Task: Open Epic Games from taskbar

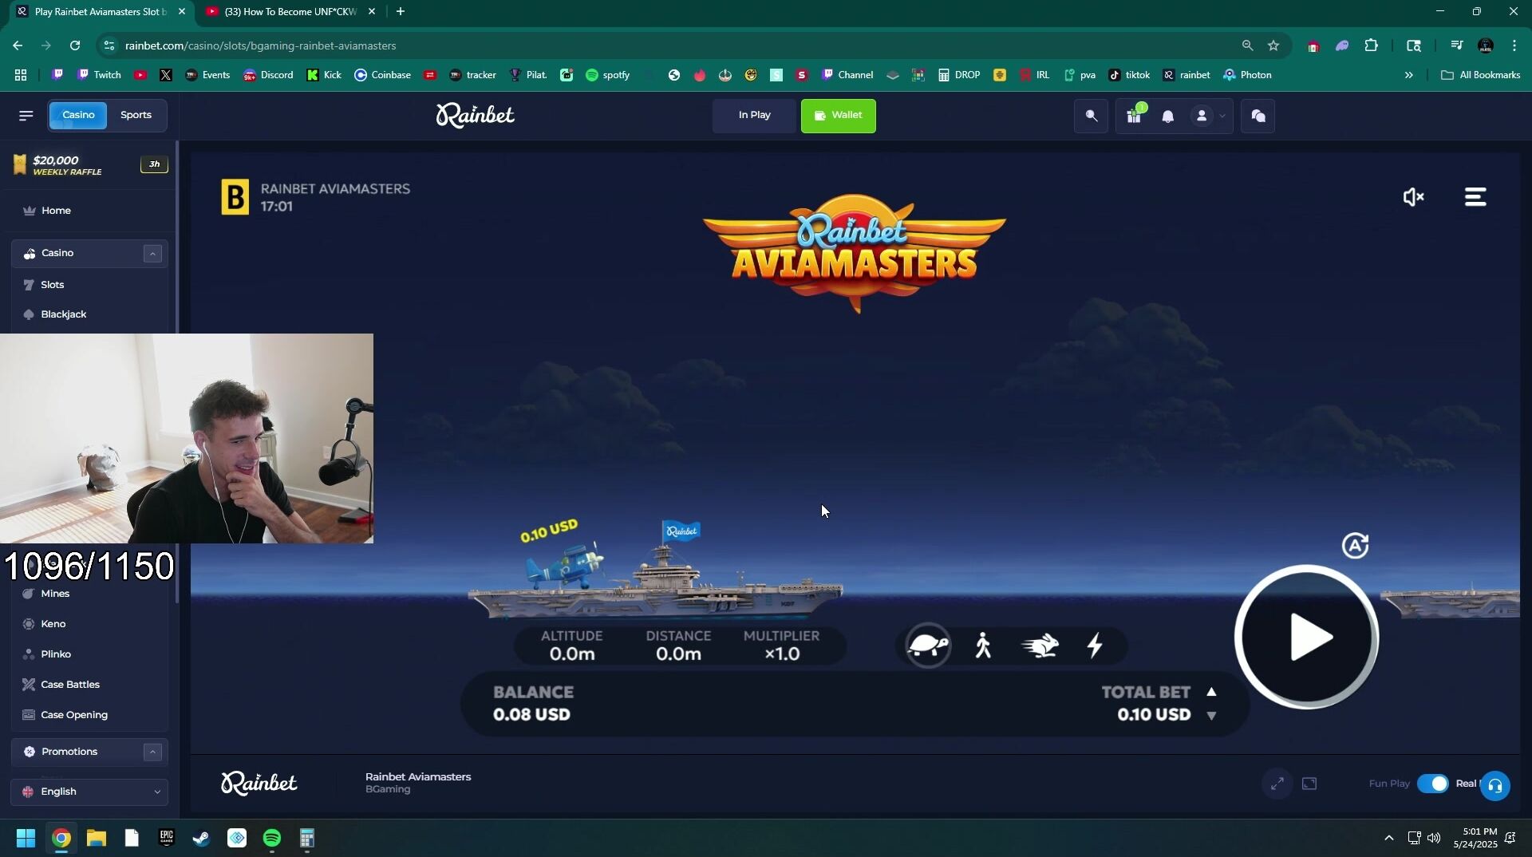Action: pyautogui.click(x=166, y=839)
